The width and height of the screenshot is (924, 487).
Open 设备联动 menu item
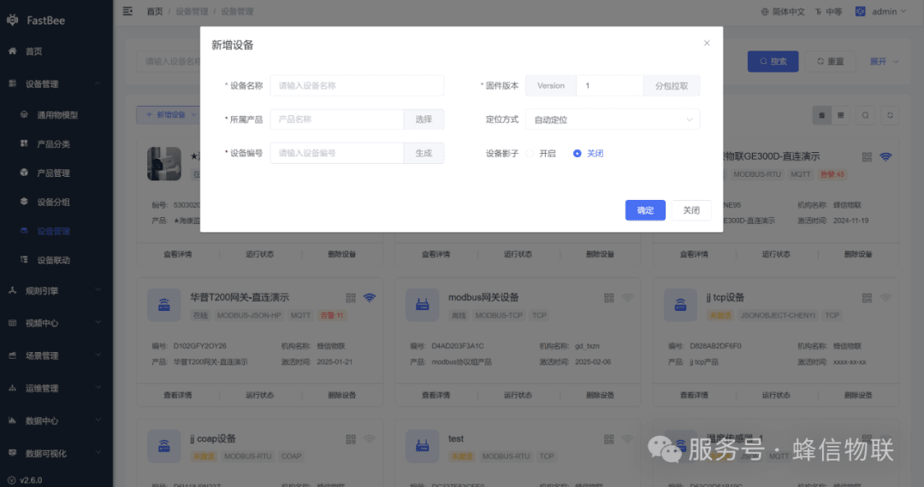pyautogui.click(x=56, y=260)
